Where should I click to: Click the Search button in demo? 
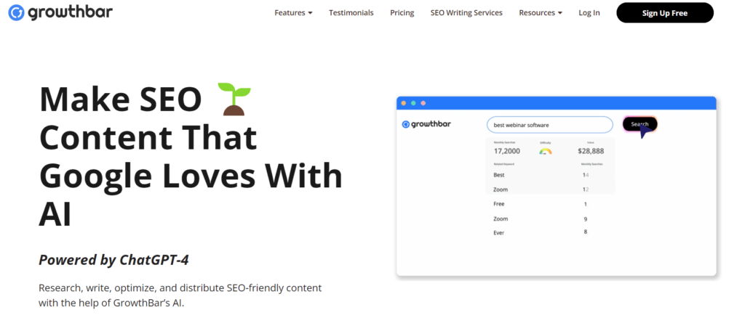pos(640,124)
